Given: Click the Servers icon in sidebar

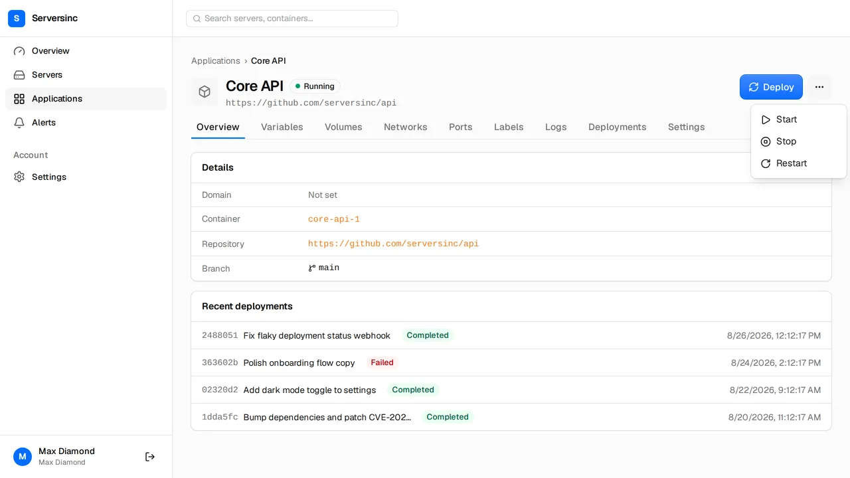Looking at the screenshot, I should (x=19, y=75).
